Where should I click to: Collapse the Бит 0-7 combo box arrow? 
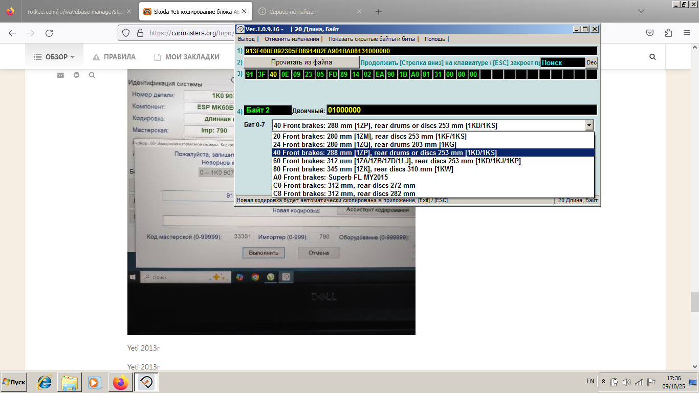tap(589, 125)
